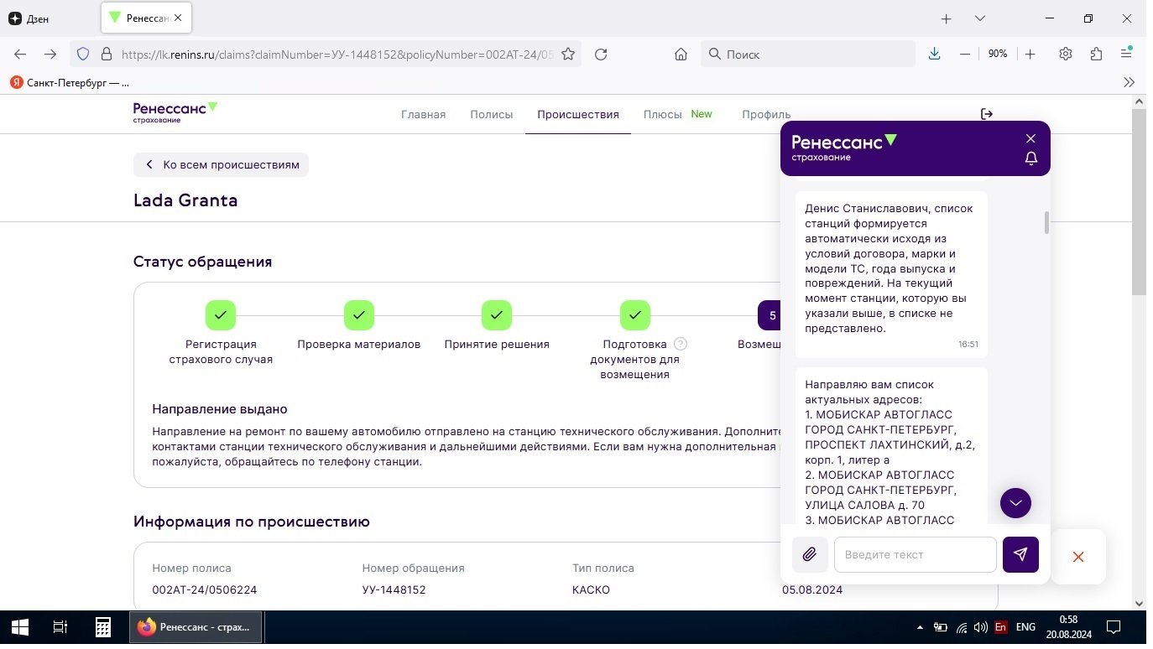Click Подготовка документов step checkmark
Image resolution: width=1153 pixels, height=649 pixels.
point(635,315)
